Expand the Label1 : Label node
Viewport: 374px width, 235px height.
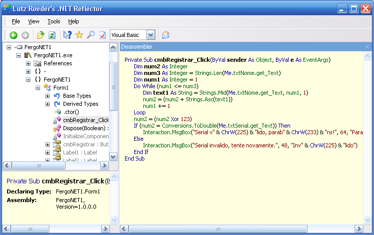pos(47,152)
